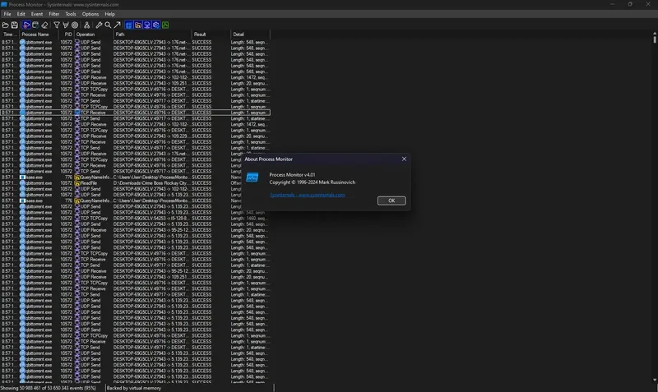658x392 pixels.
Task: Click the Result column header
Action: [211, 35]
